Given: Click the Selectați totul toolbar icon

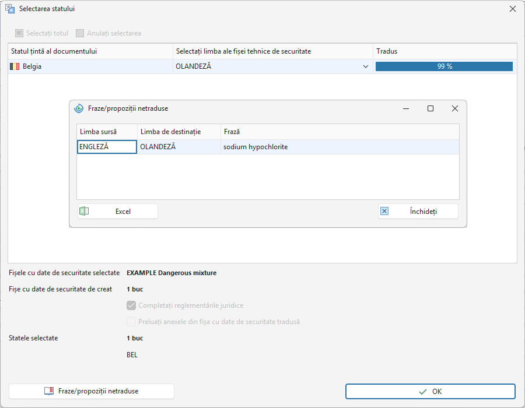Looking at the screenshot, I should [19, 33].
